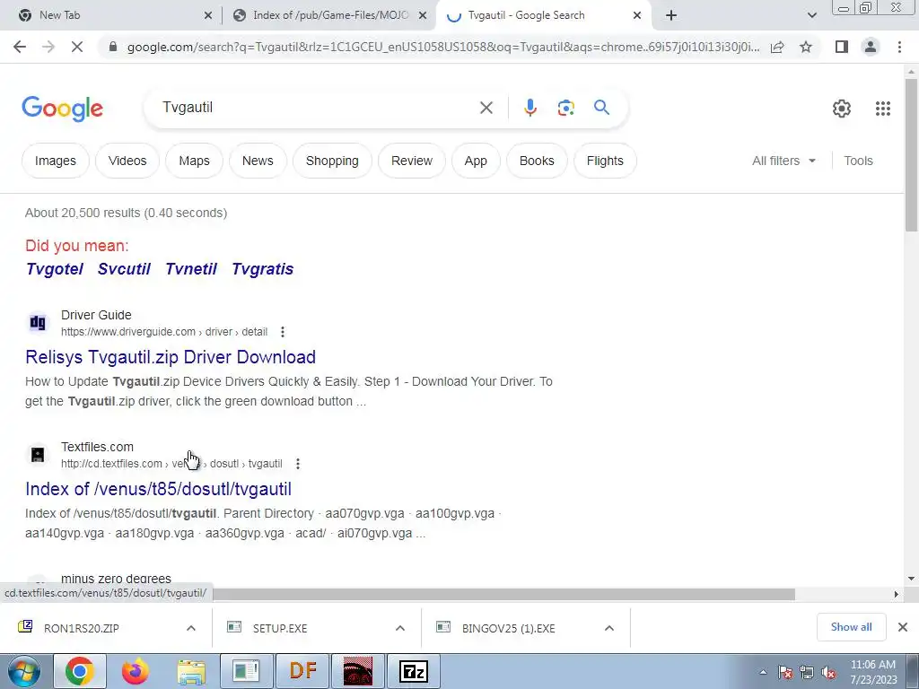Screen dimensions: 919x689
Task: Expand BINGOV25 (1).EXE download options
Action: pyautogui.click(x=609, y=628)
